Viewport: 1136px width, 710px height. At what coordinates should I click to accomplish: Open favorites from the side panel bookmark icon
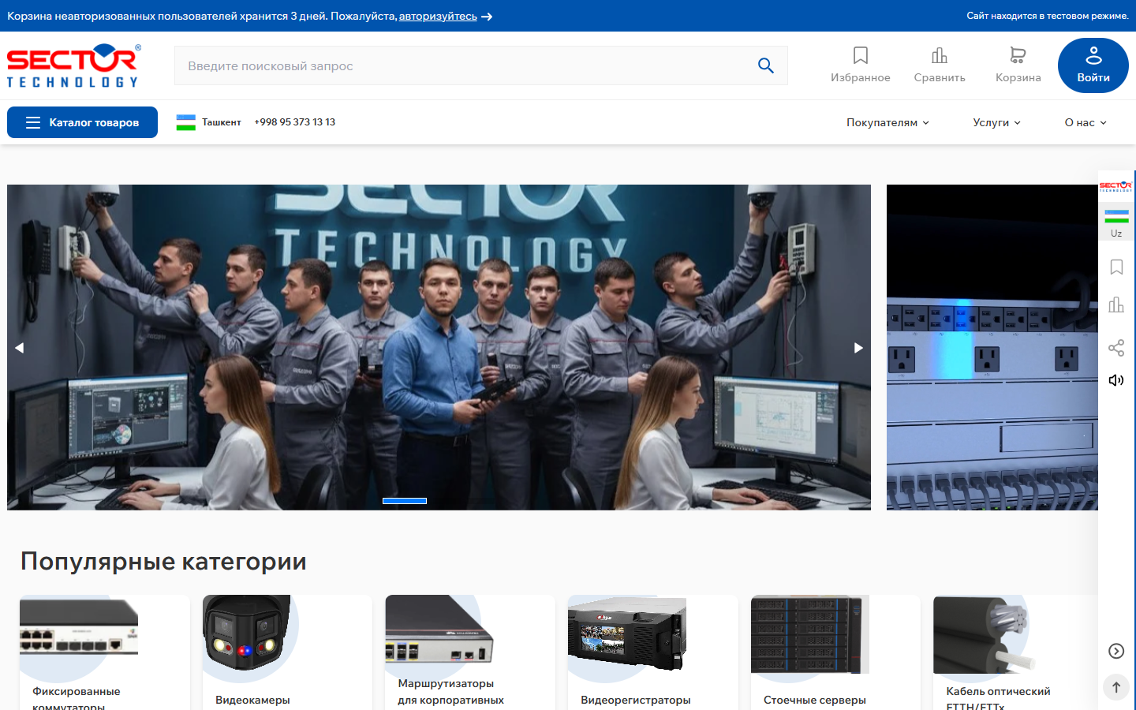[1116, 267]
